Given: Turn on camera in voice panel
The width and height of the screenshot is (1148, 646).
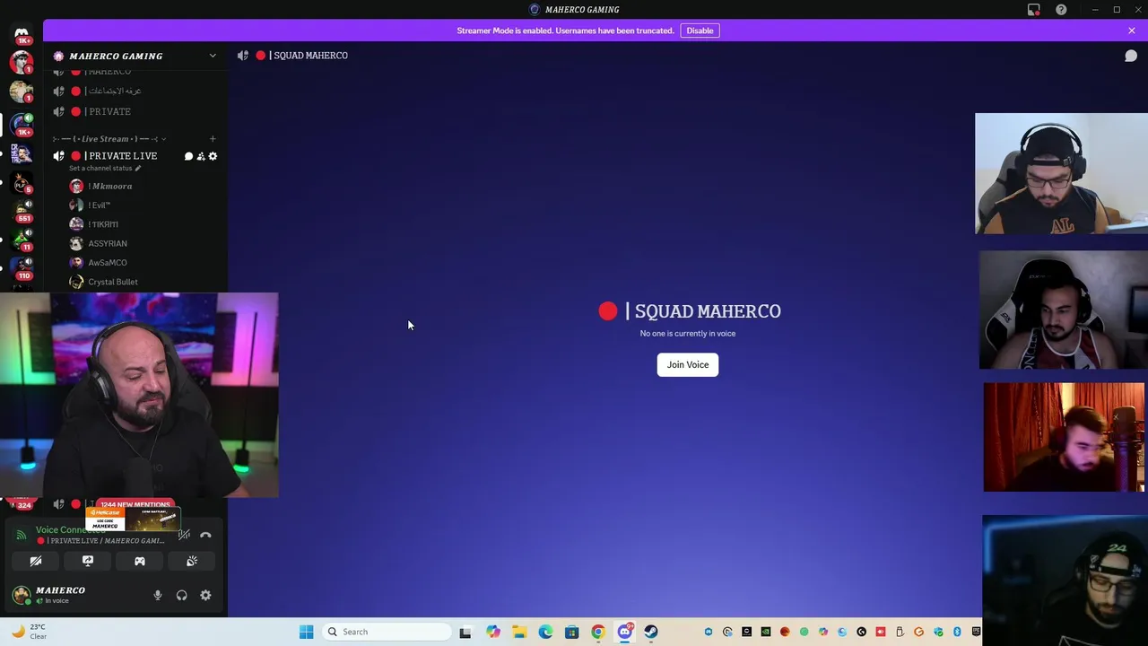Looking at the screenshot, I should coord(36,561).
